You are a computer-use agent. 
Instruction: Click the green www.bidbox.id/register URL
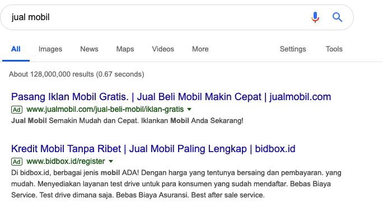point(66,161)
